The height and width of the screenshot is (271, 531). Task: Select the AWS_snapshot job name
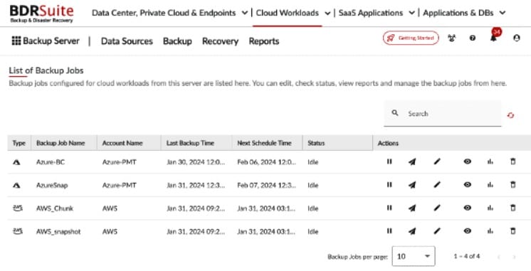tap(58, 232)
